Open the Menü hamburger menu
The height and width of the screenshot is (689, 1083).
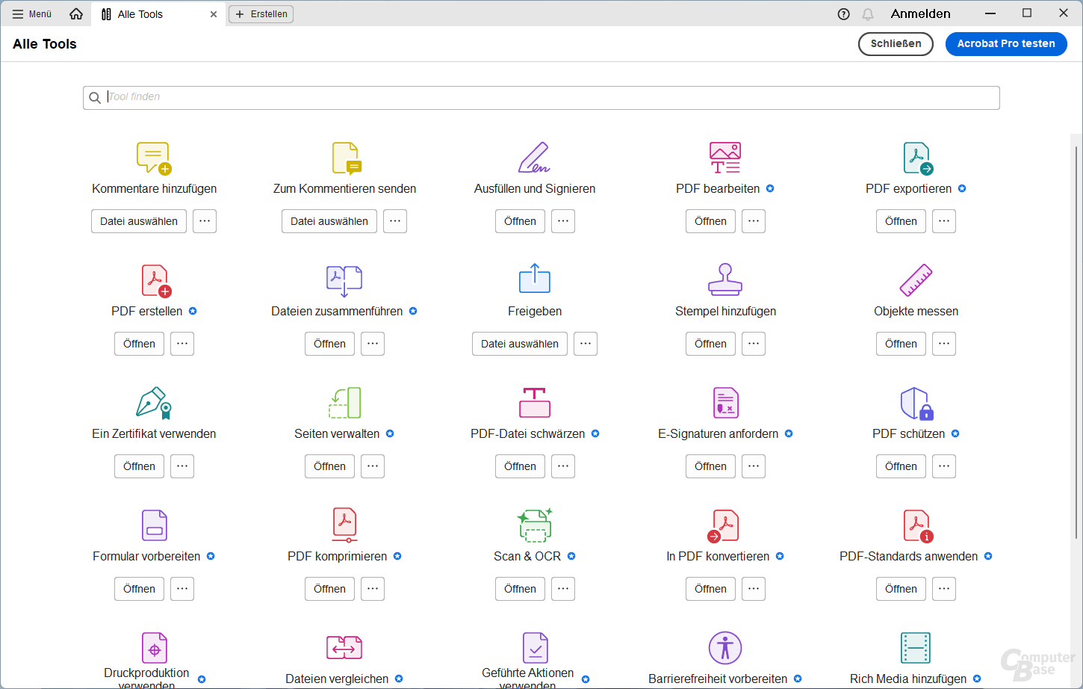(32, 14)
